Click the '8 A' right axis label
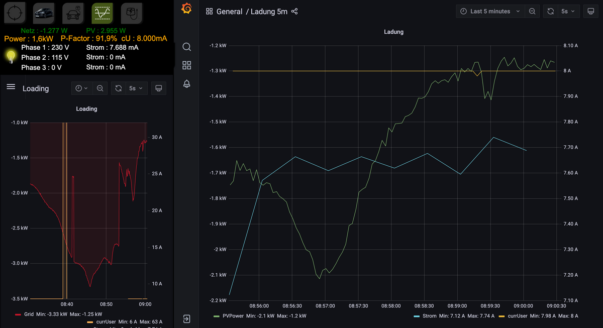 [567, 71]
